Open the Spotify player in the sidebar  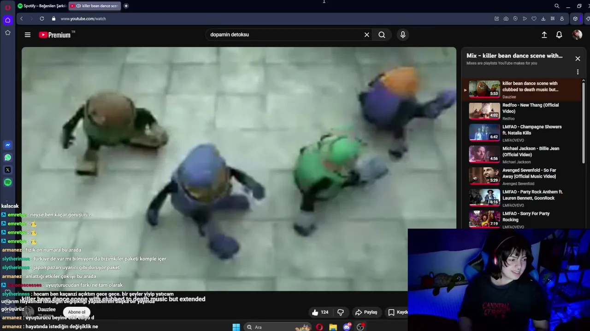8,183
